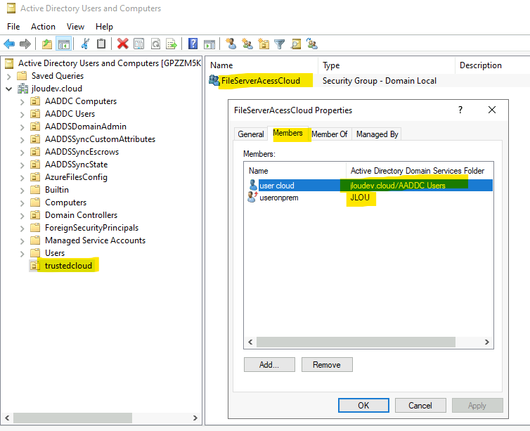Expand the Domain Controllers node

(22, 216)
